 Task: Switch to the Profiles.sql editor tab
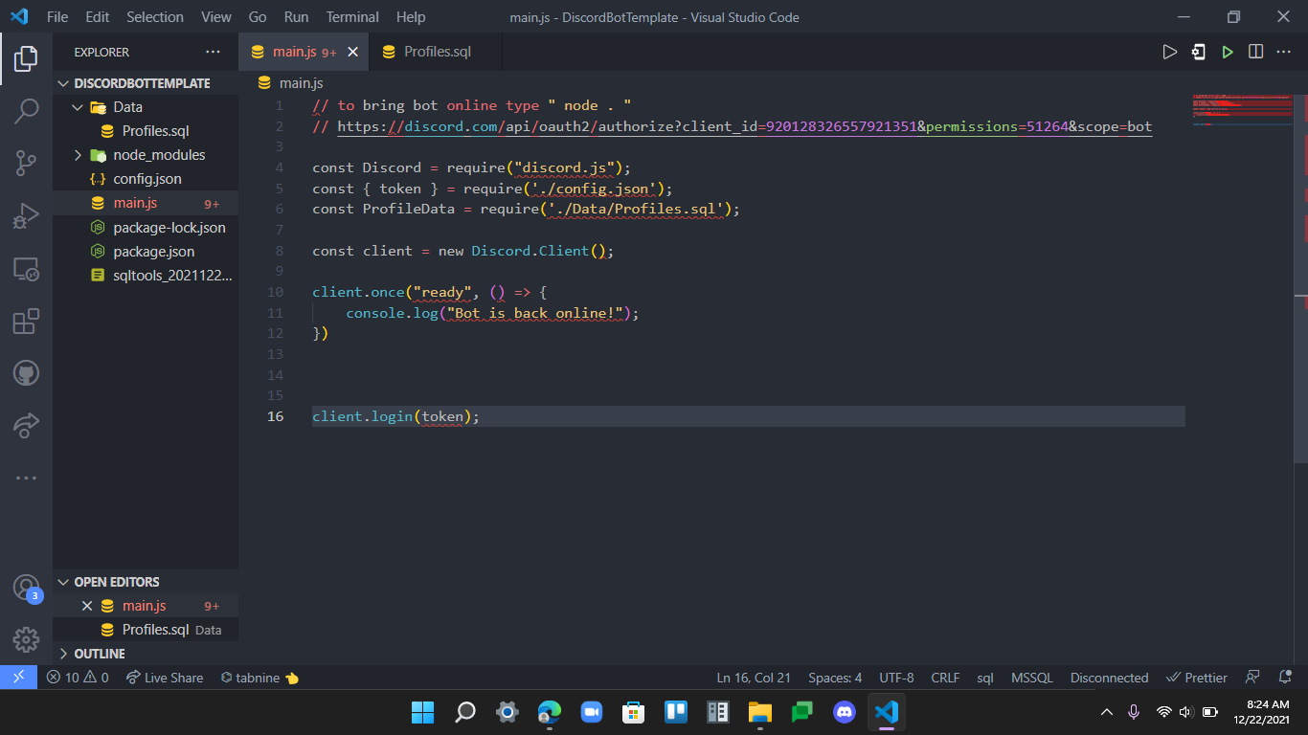coord(437,52)
